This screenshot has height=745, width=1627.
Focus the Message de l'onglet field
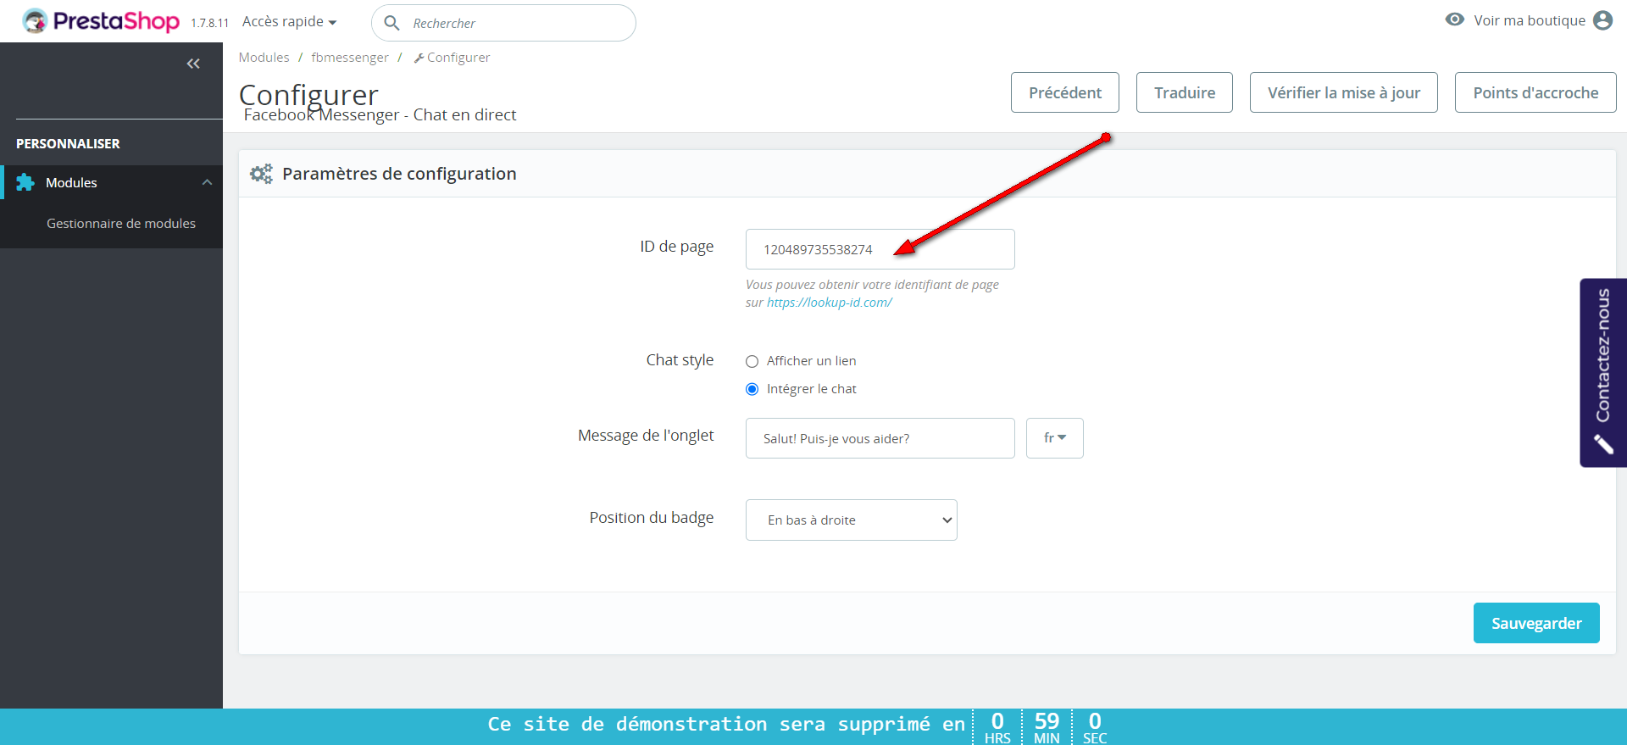point(880,438)
